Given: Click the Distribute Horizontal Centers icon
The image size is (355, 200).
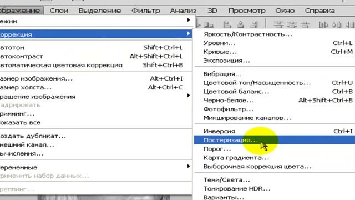Looking at the screenshot, I should [337, 24].
